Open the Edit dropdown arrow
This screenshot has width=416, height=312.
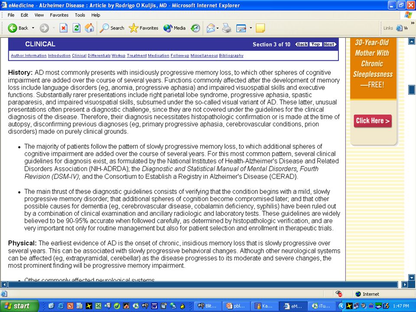250,28
